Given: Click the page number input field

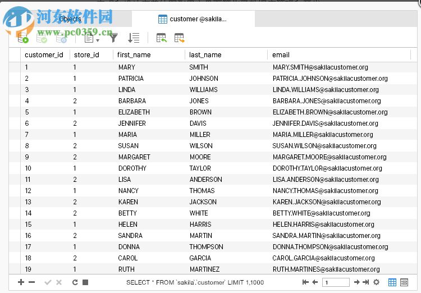Looking at the screenshot, I should point(336,282).
